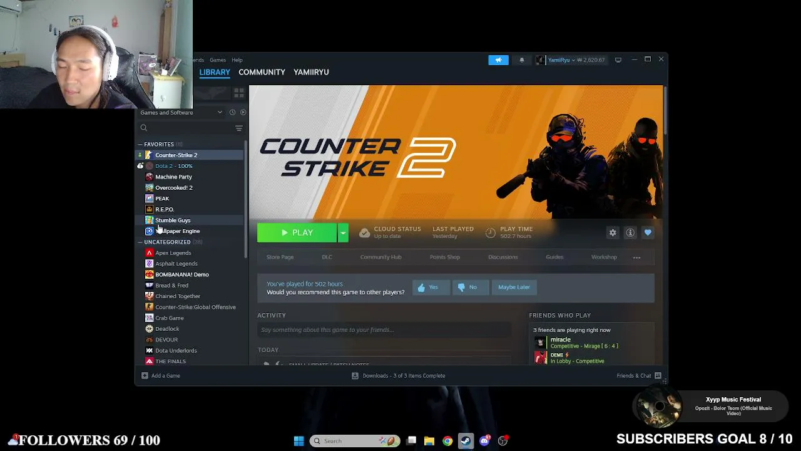Viewport: 801px width, 451px height.
Task: Open Friends & Chat
Action: tap(639, 376)
